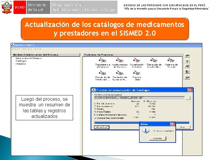Select the Medicamentos summary row
The width and height of the screenshot is (213, 160).
click(x=125, y=106)
